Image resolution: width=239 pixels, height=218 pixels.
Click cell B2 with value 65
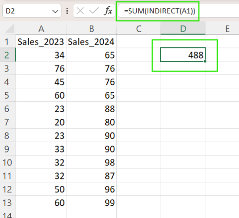tap(91, 55)
